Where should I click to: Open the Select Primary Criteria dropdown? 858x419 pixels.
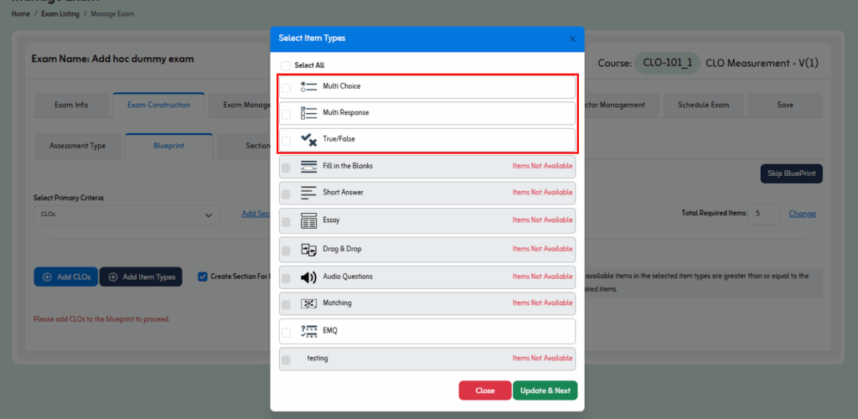point(127,215)
